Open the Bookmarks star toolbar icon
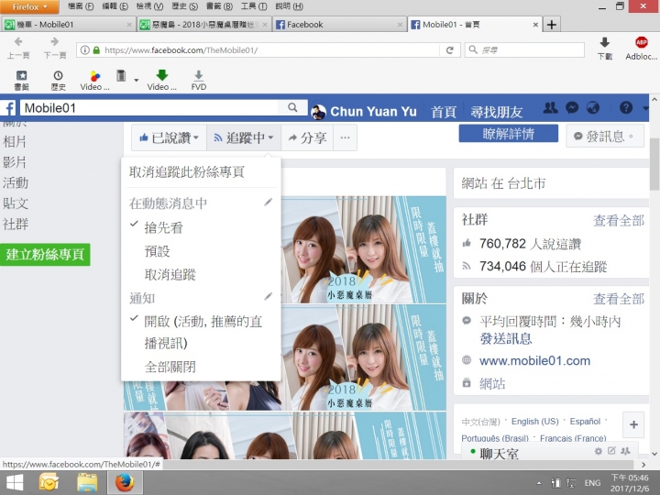Viewport: 660px width, 495px height. click(x=21, y=75)
